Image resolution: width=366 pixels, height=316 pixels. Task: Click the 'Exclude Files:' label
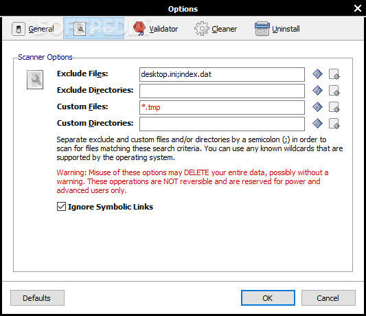tap(82, 74)
